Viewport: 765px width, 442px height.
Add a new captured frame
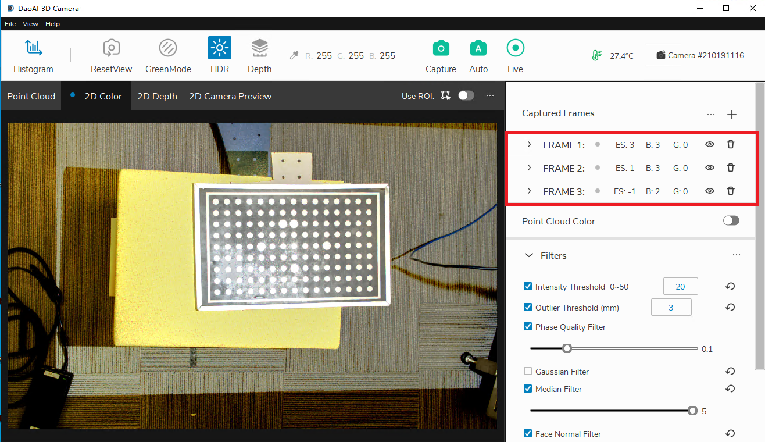(732, 115)
